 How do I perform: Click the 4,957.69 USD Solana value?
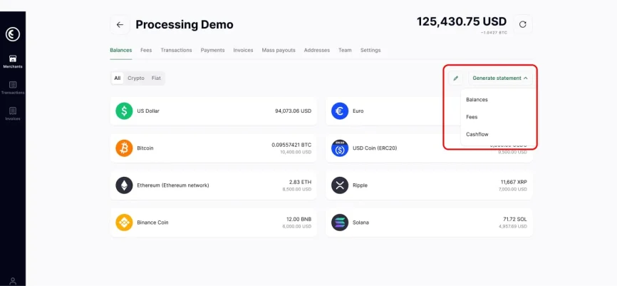(513, 226)
